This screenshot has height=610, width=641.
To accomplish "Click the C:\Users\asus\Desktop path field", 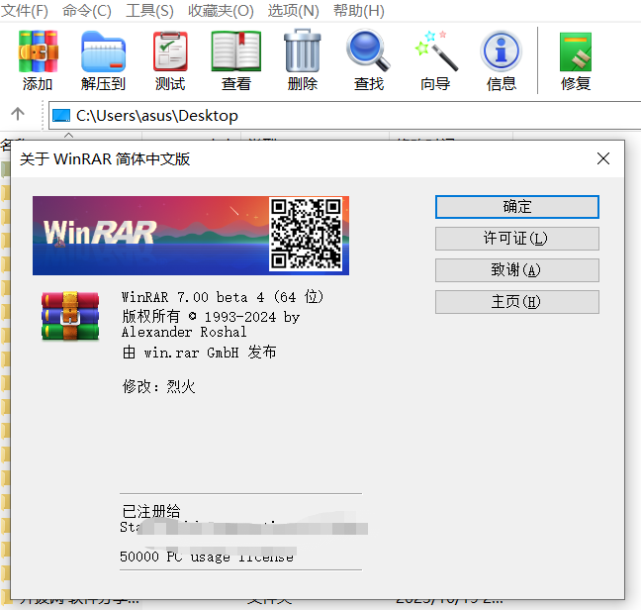I will (344, 116).
